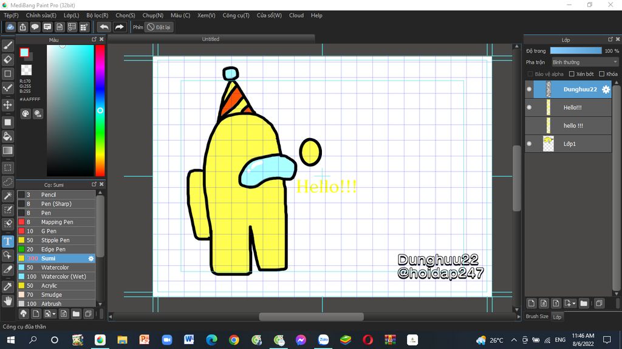This screenshot has width=622, height=349.
Task: Select the Mapping Pen brush
Action: click(x=56, y=222)
